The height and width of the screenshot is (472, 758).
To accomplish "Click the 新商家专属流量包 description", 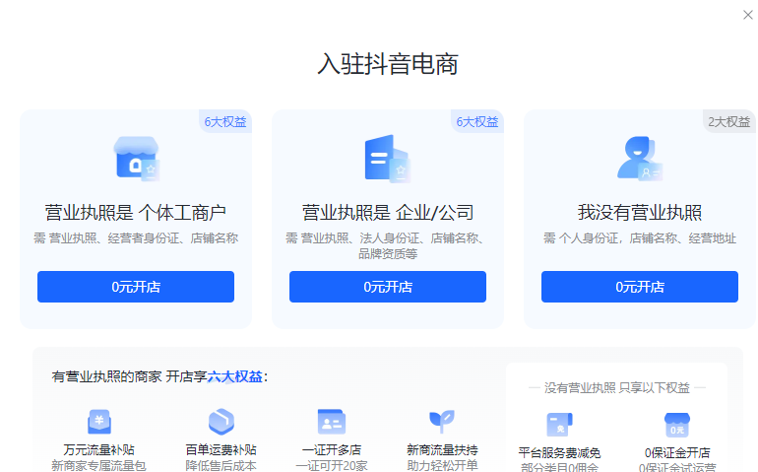I will point(99,466).
